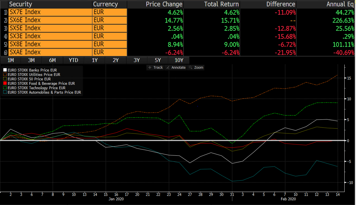Click EURO STOXX Food & Beverage legend text

point(41,84)
